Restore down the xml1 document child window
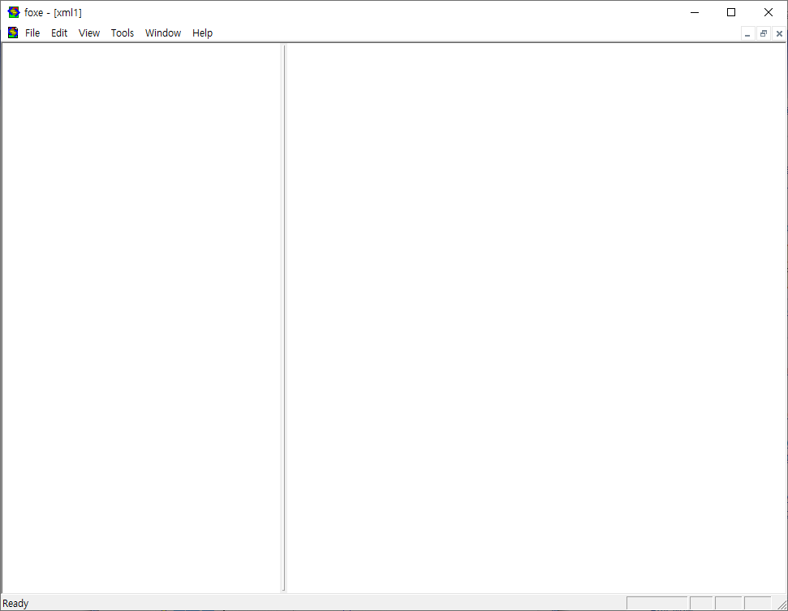Image resolution: width=788 pixels, height=611 pixels. 764,34
